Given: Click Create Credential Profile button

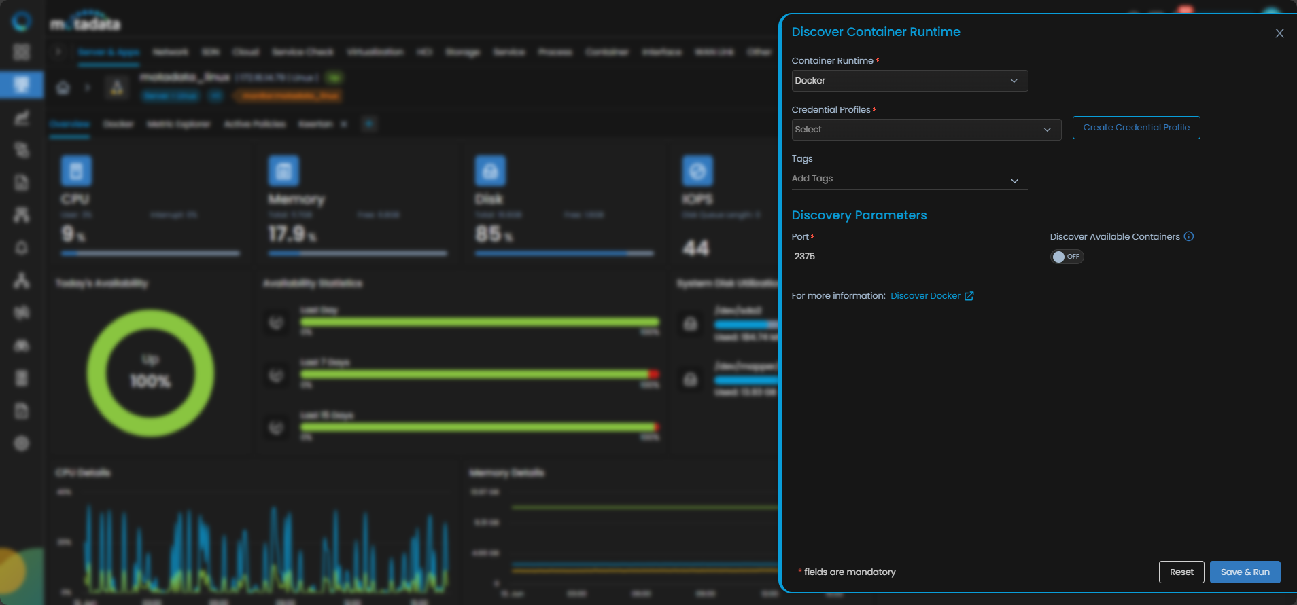Looking at the screenshot, I should pyautogui.click(x=1136, y=128).
